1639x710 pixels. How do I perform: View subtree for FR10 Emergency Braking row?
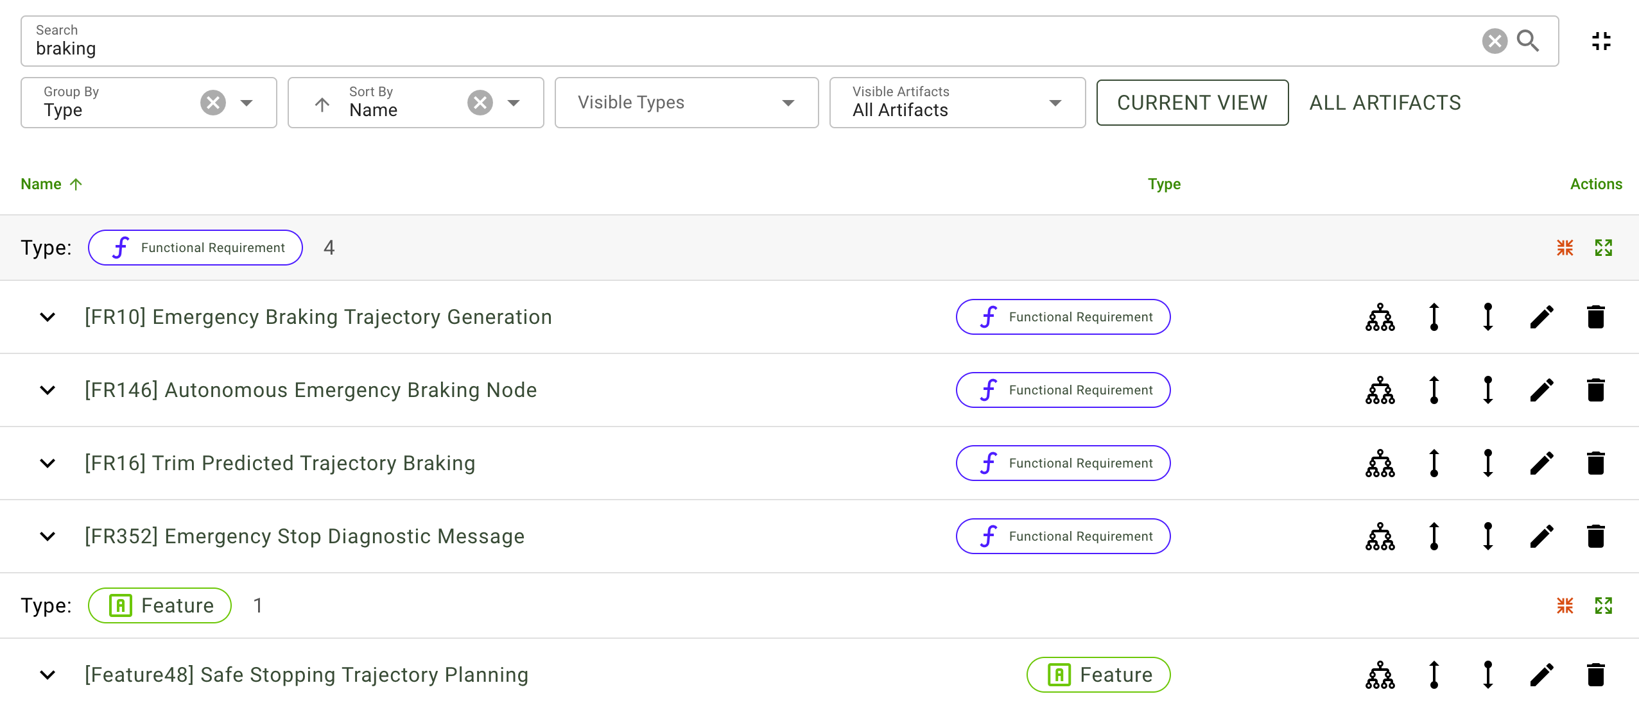coord(1380,317)
